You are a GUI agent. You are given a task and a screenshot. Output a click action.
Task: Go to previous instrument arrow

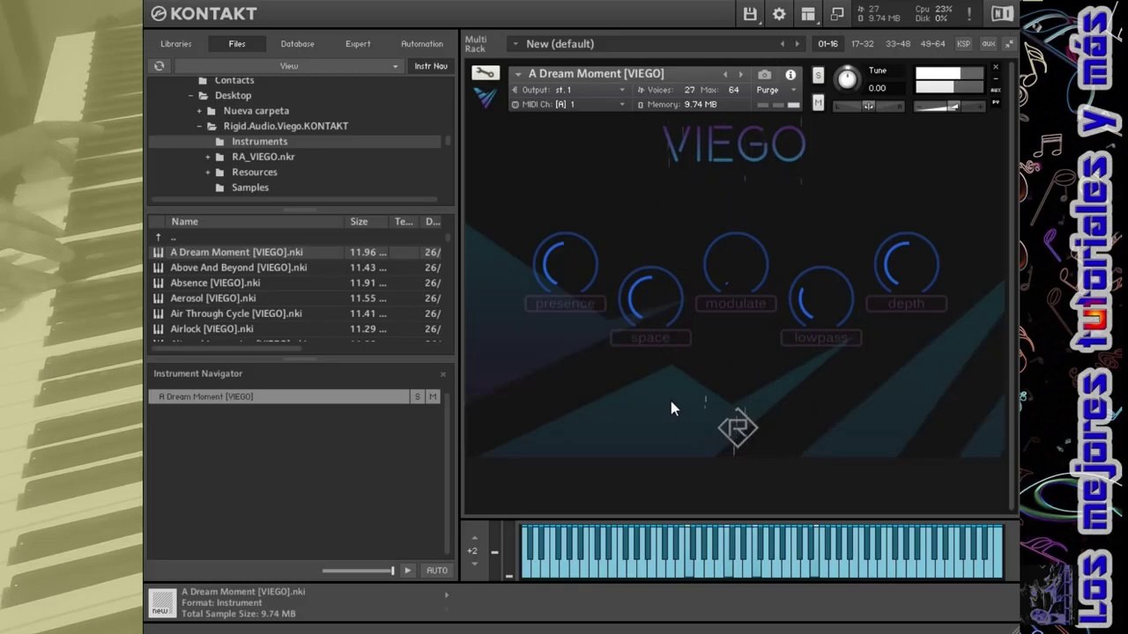click(725, 75)
